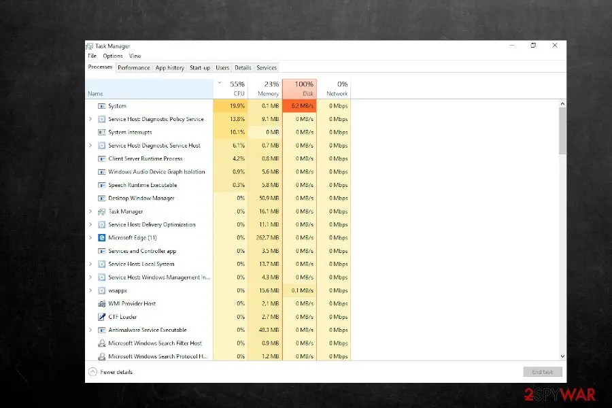The image size is (612, 408).
Task: Click the process list scrollbar thumb
Action: 562,131
